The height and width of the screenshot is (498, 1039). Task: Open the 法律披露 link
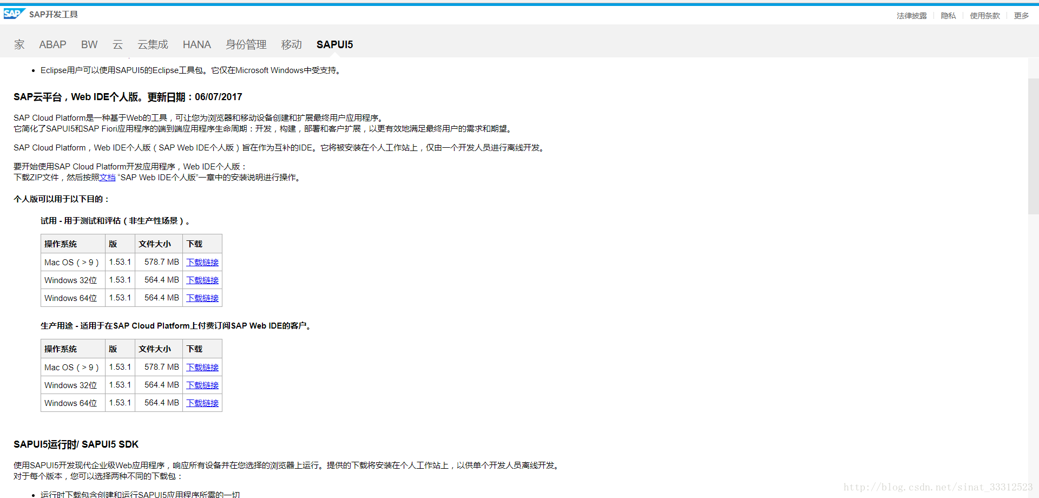[x=911, y=16]
